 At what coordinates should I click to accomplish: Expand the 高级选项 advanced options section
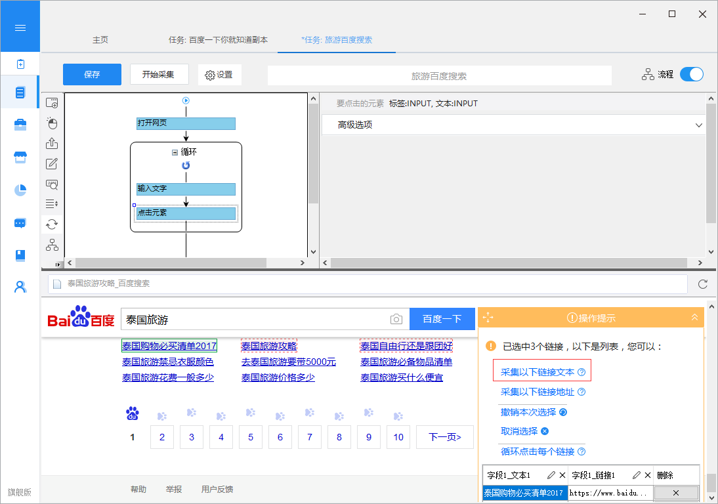point(513,125)
